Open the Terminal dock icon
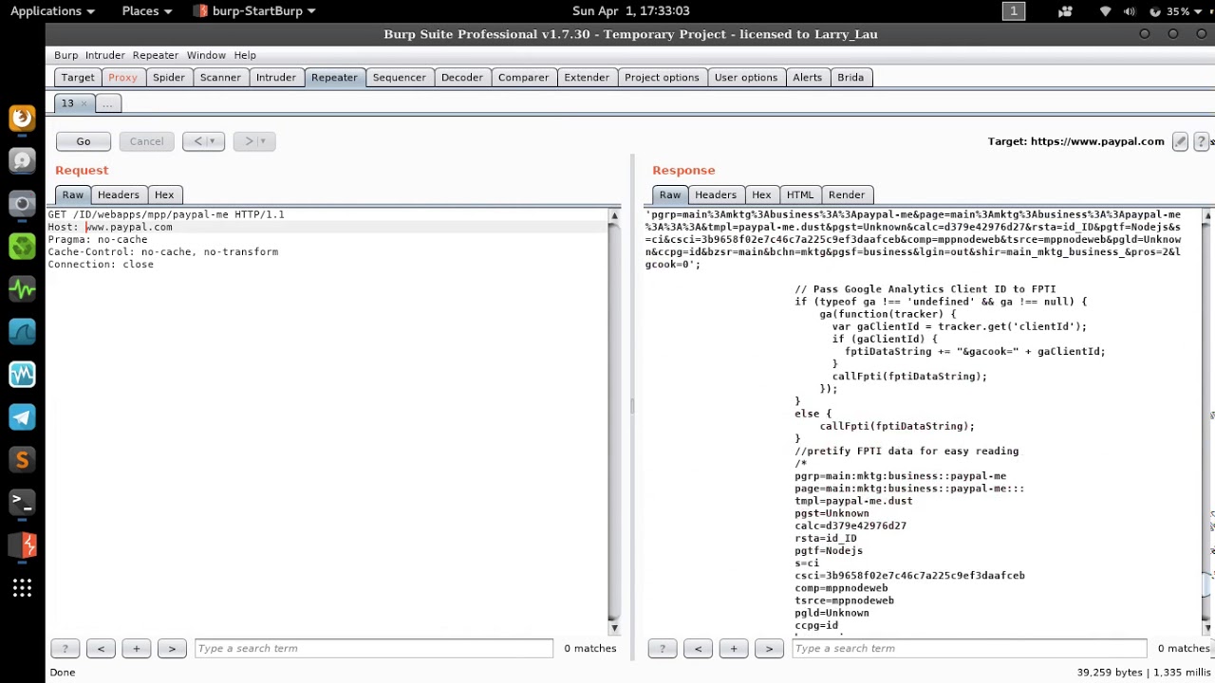The width and height of the screenshot is (1215, 683). [22, 502]
